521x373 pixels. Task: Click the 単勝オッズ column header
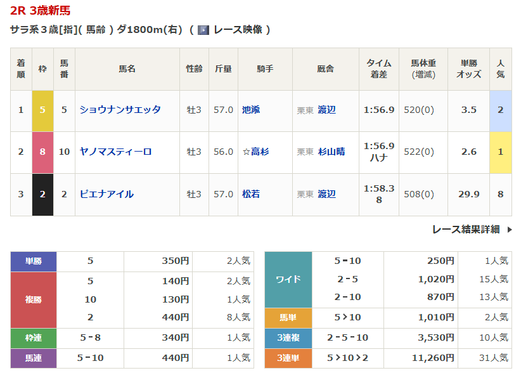click(468, 69)
